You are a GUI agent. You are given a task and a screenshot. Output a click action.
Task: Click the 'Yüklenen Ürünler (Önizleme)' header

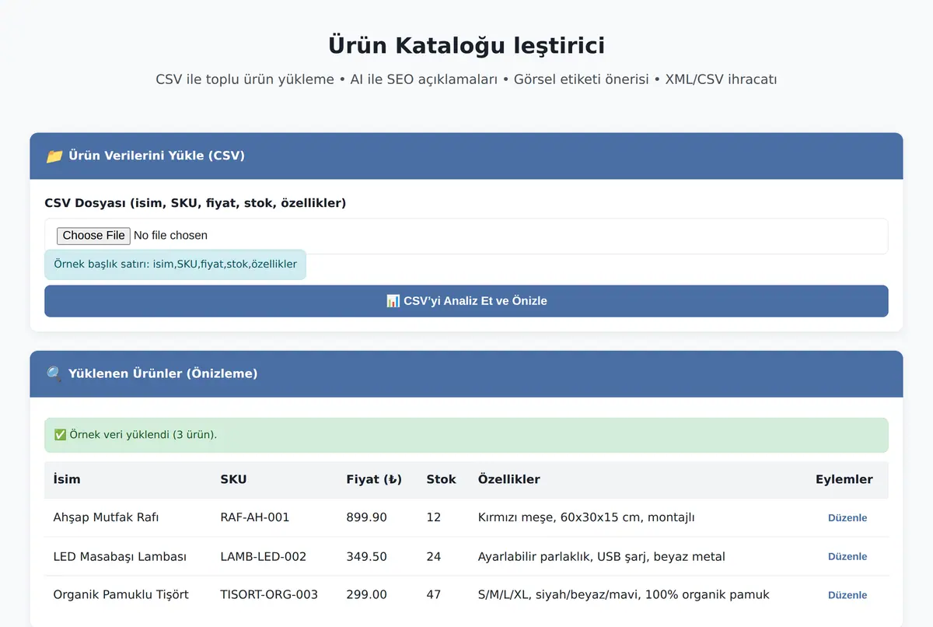[466, 374]
